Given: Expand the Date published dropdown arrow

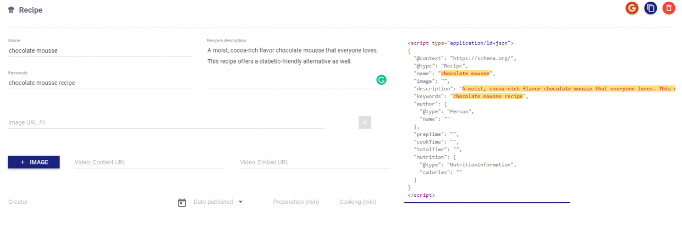Looking at the screenshot, I should pos(240,202).
